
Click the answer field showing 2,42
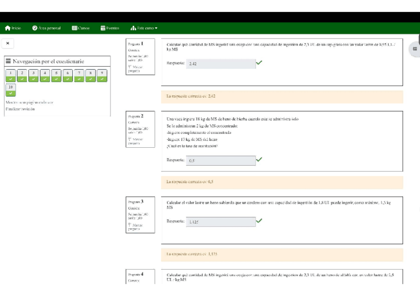coord(221,64)
